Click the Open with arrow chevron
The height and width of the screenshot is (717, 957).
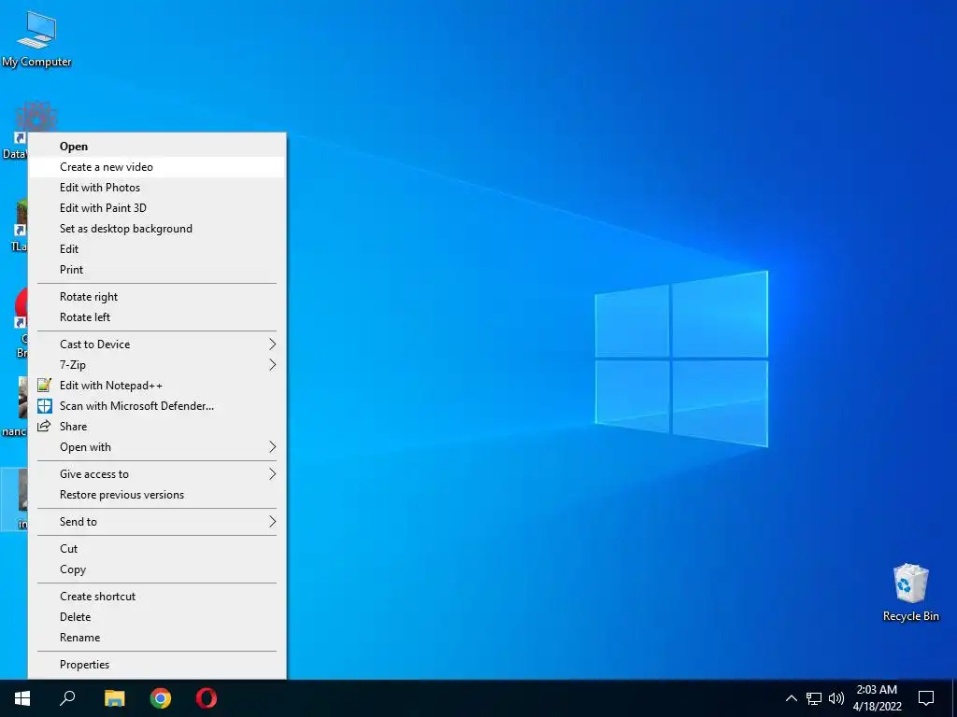273,447
